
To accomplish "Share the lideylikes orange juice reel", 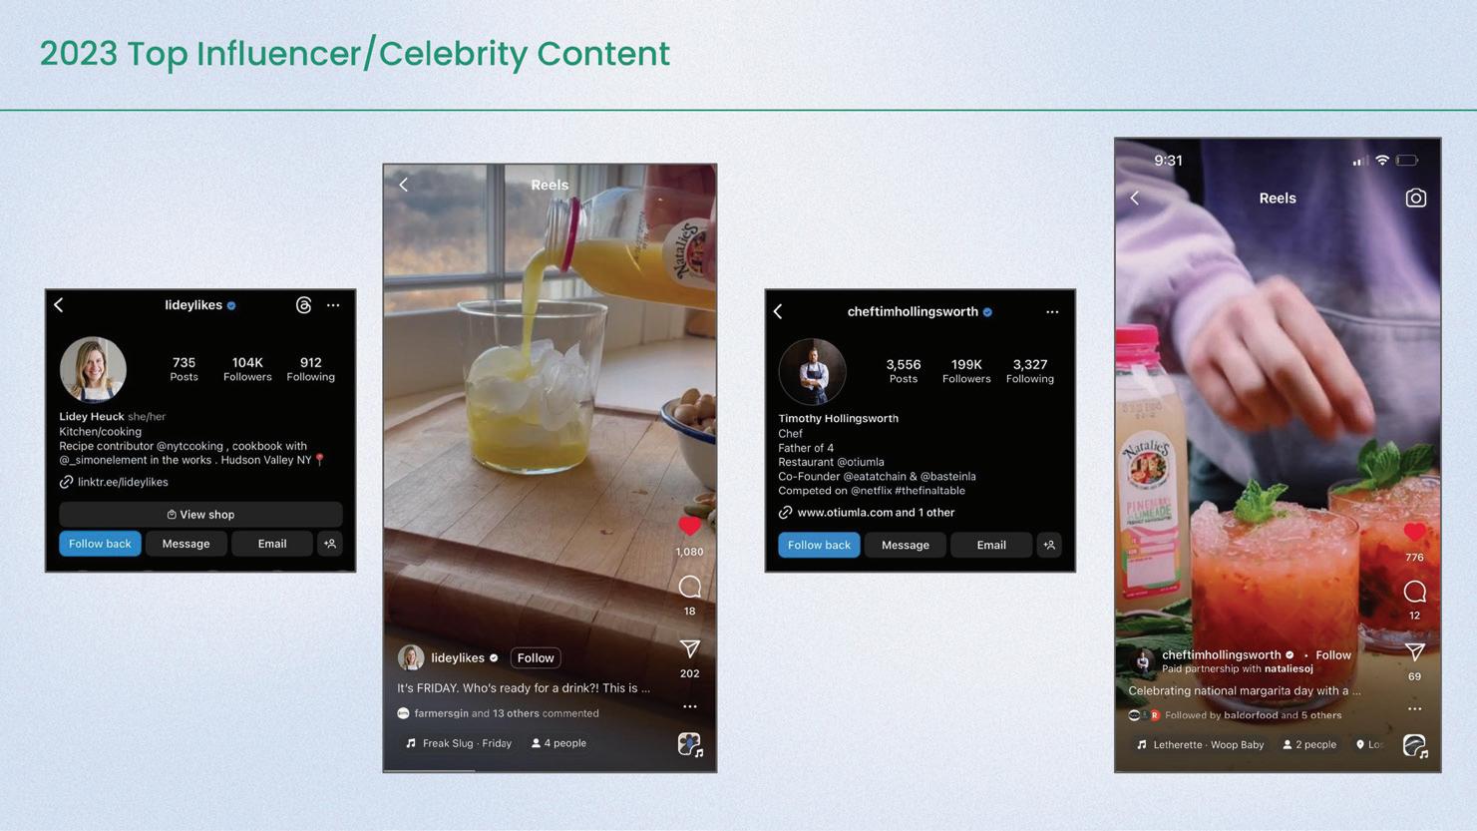I will (689, 648).
